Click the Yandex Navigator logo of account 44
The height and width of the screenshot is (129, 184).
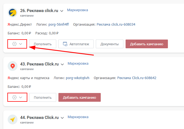13,119
